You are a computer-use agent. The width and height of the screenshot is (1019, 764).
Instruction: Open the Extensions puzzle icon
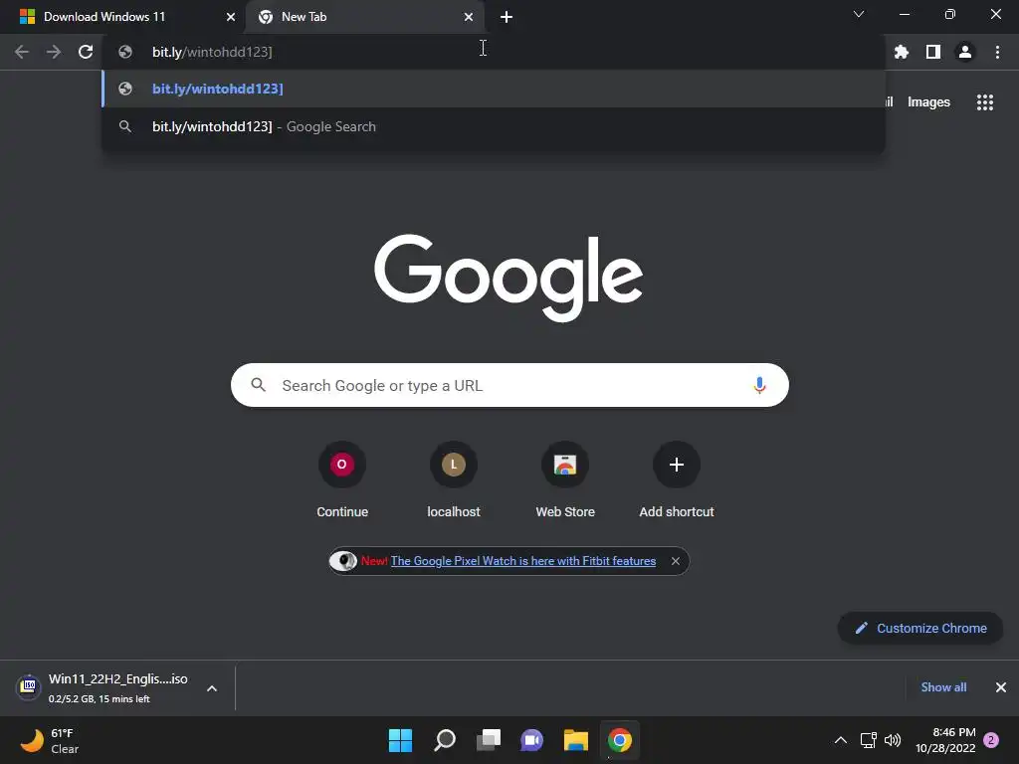(902, 52)
